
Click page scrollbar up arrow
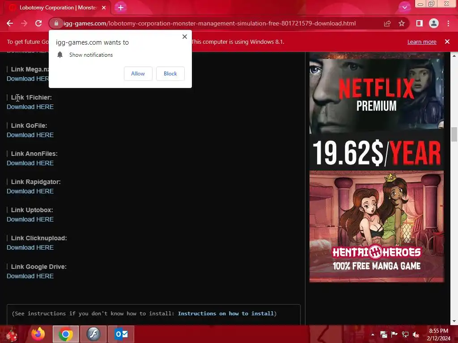[454, 55]
